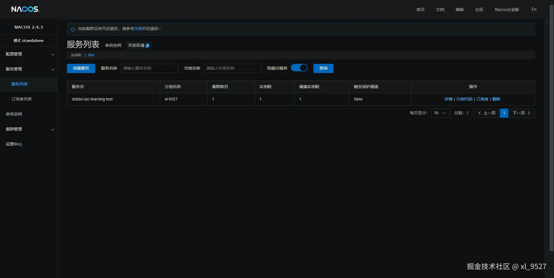Switch language with the En button

[x=534, y=9]
